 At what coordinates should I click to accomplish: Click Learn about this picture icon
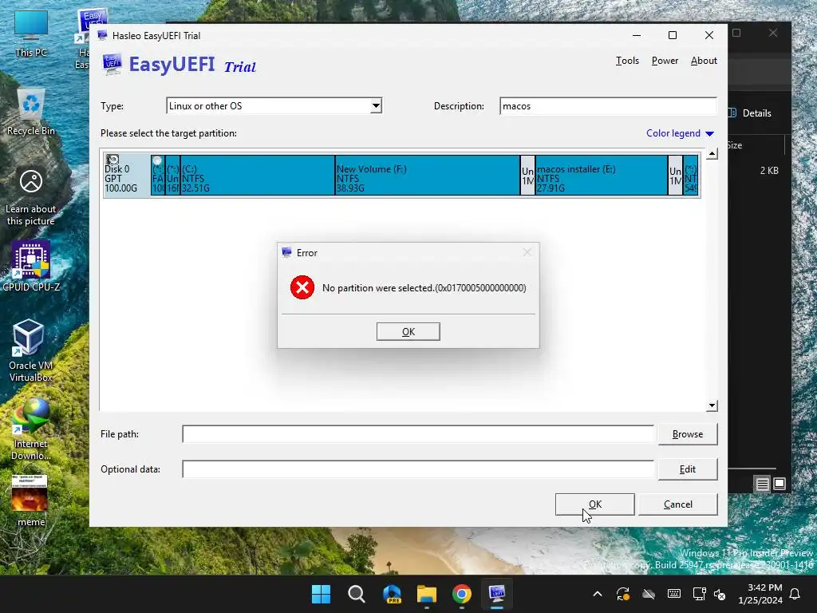coord(31,197)
